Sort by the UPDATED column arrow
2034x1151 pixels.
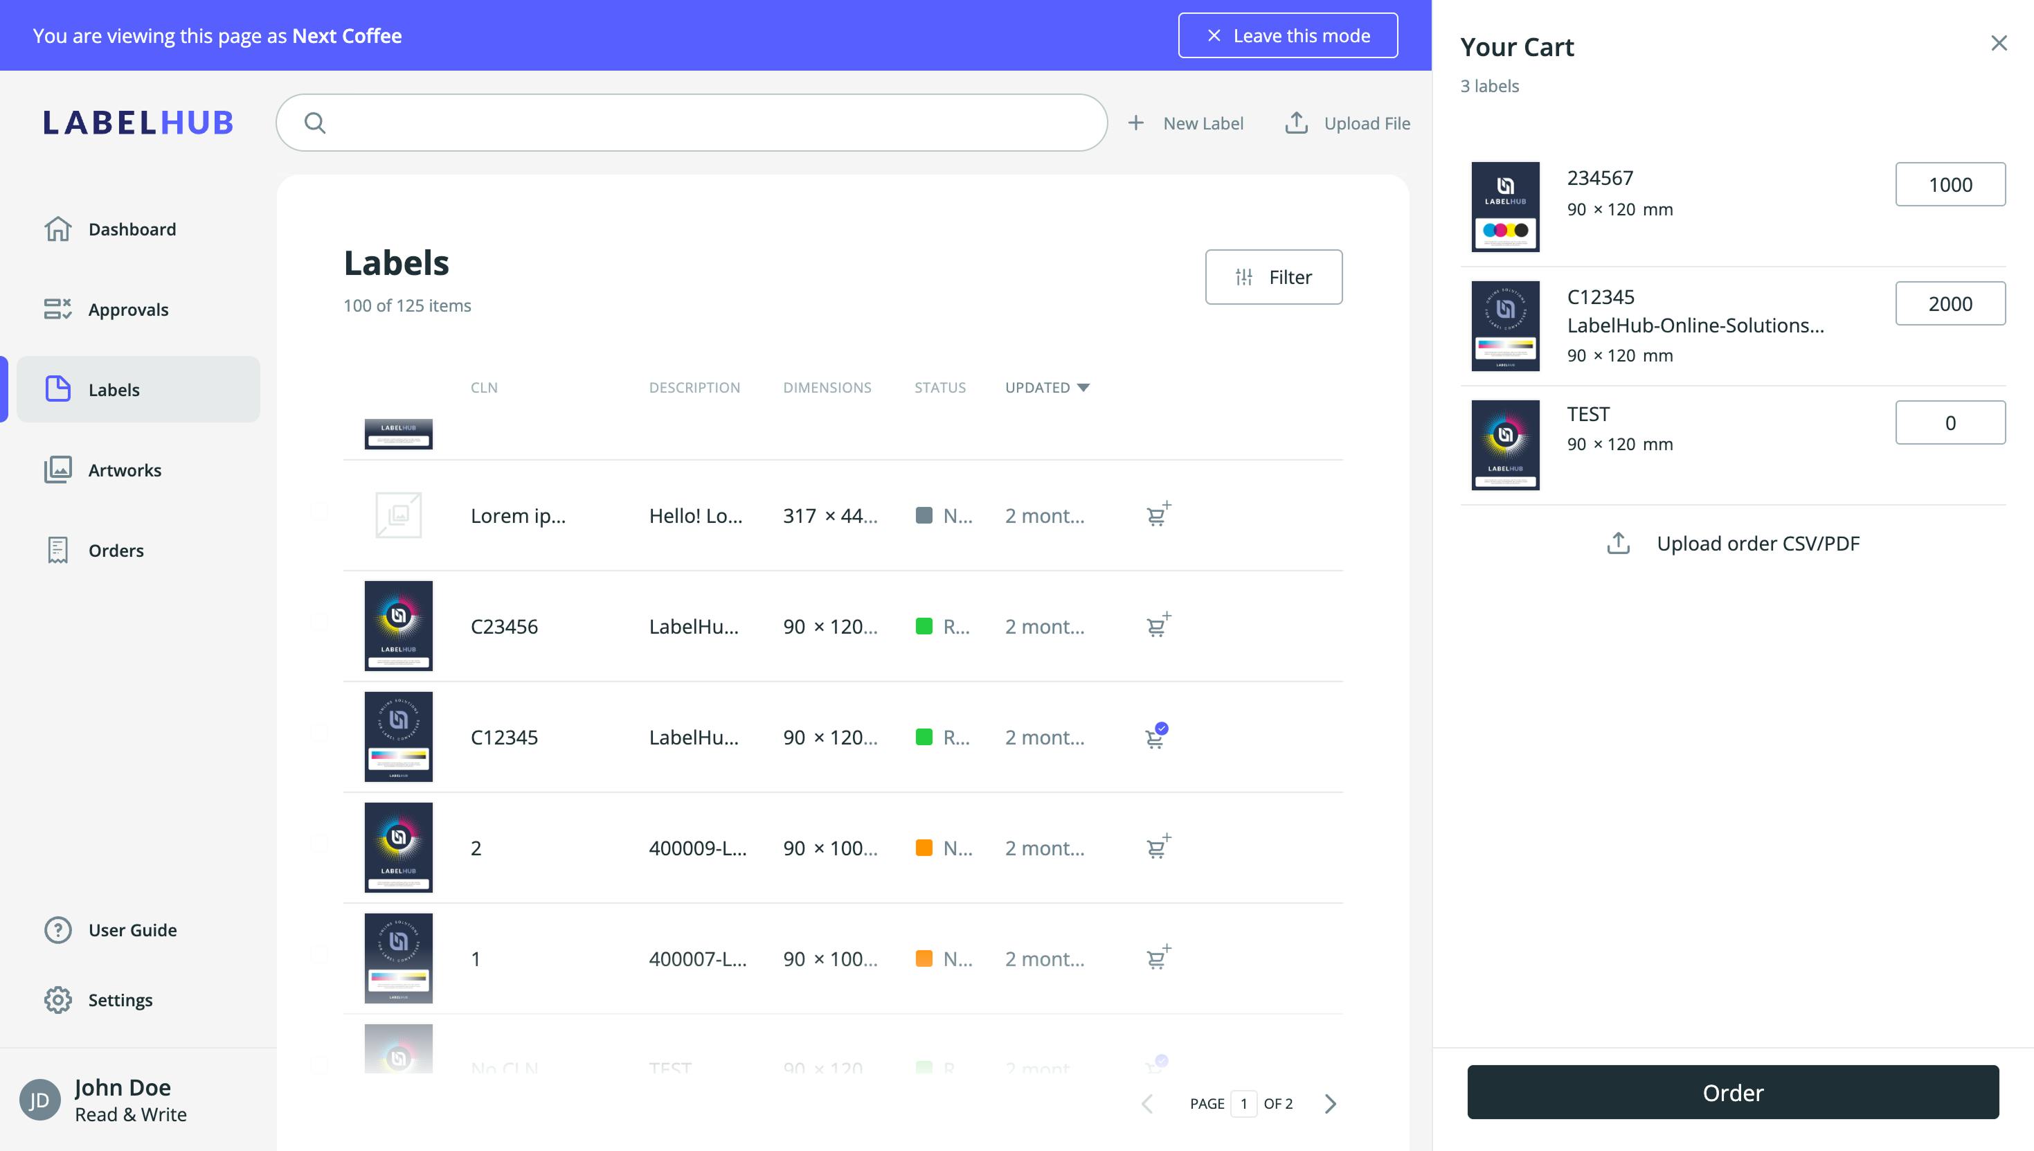point(1083,387)
